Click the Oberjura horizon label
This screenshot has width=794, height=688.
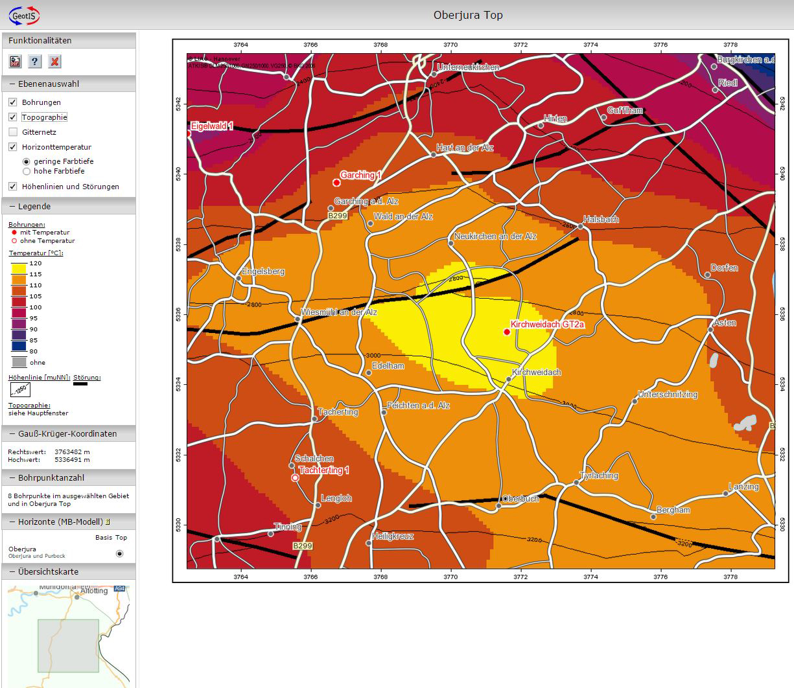(x=22, y=549)
